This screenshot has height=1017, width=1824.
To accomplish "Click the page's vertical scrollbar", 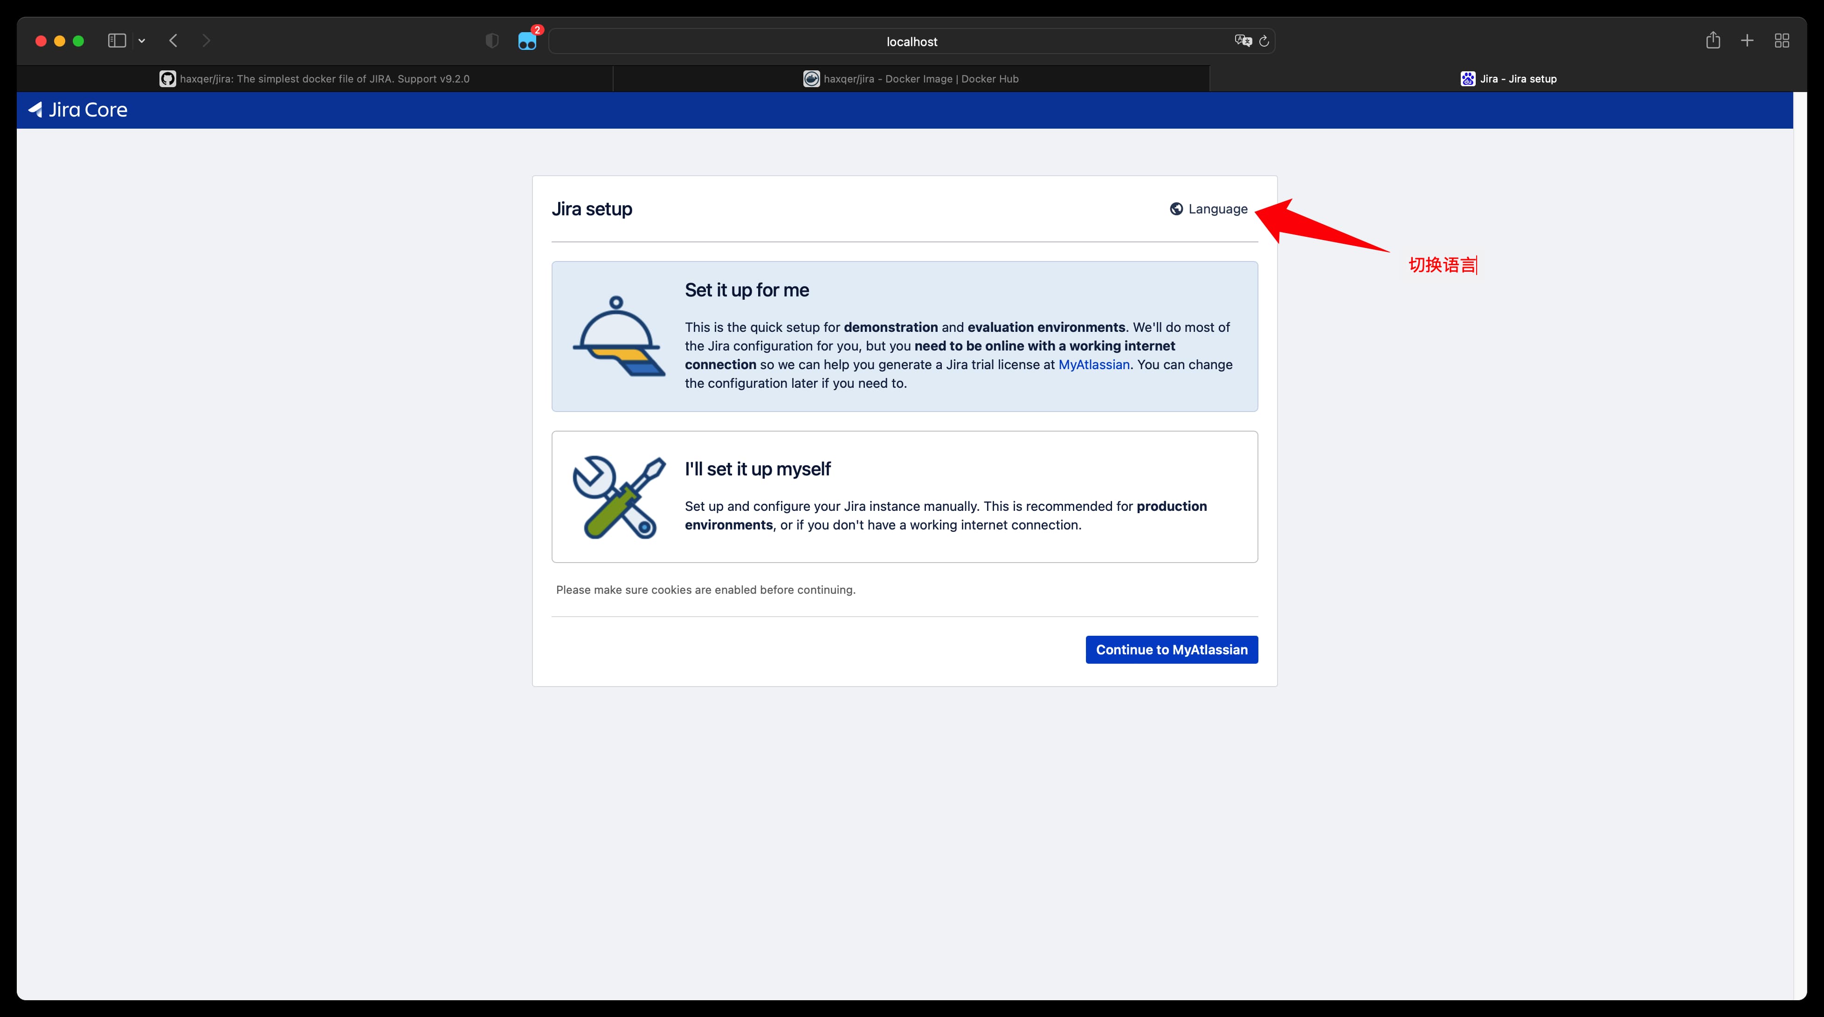I will click(x=1800, y=545).
